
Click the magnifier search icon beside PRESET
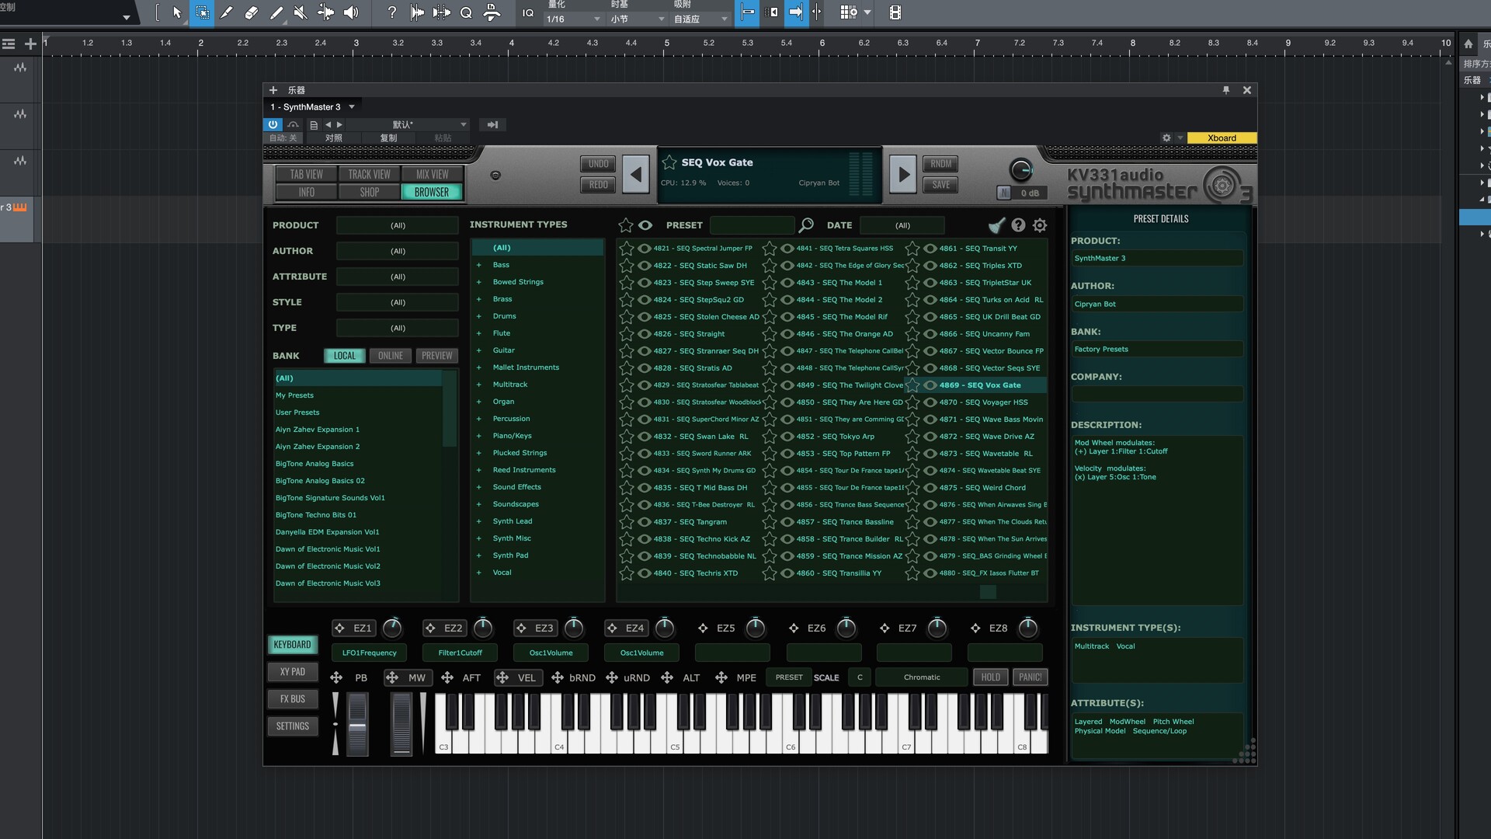pos(806,225)
